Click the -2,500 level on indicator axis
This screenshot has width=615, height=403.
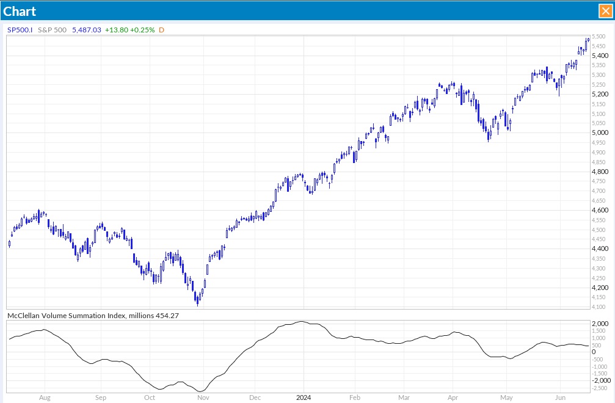601,388
